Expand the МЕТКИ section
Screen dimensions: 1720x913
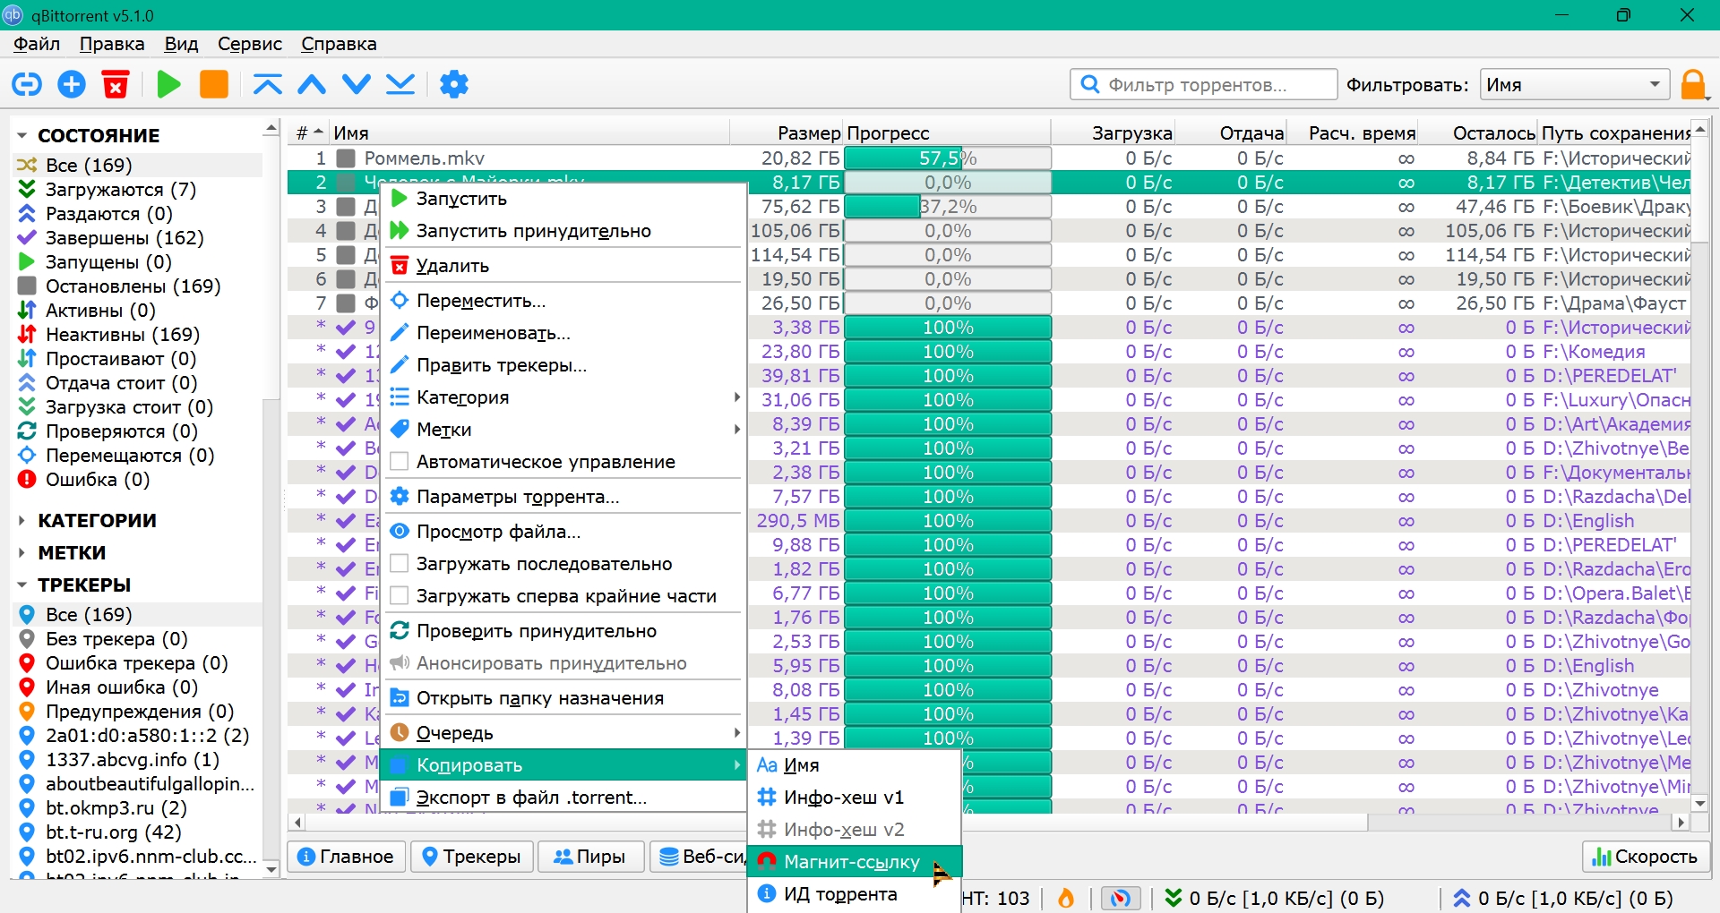click(22, 553)
